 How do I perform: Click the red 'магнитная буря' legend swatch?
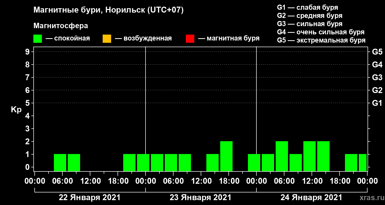(x=190, y=39)
